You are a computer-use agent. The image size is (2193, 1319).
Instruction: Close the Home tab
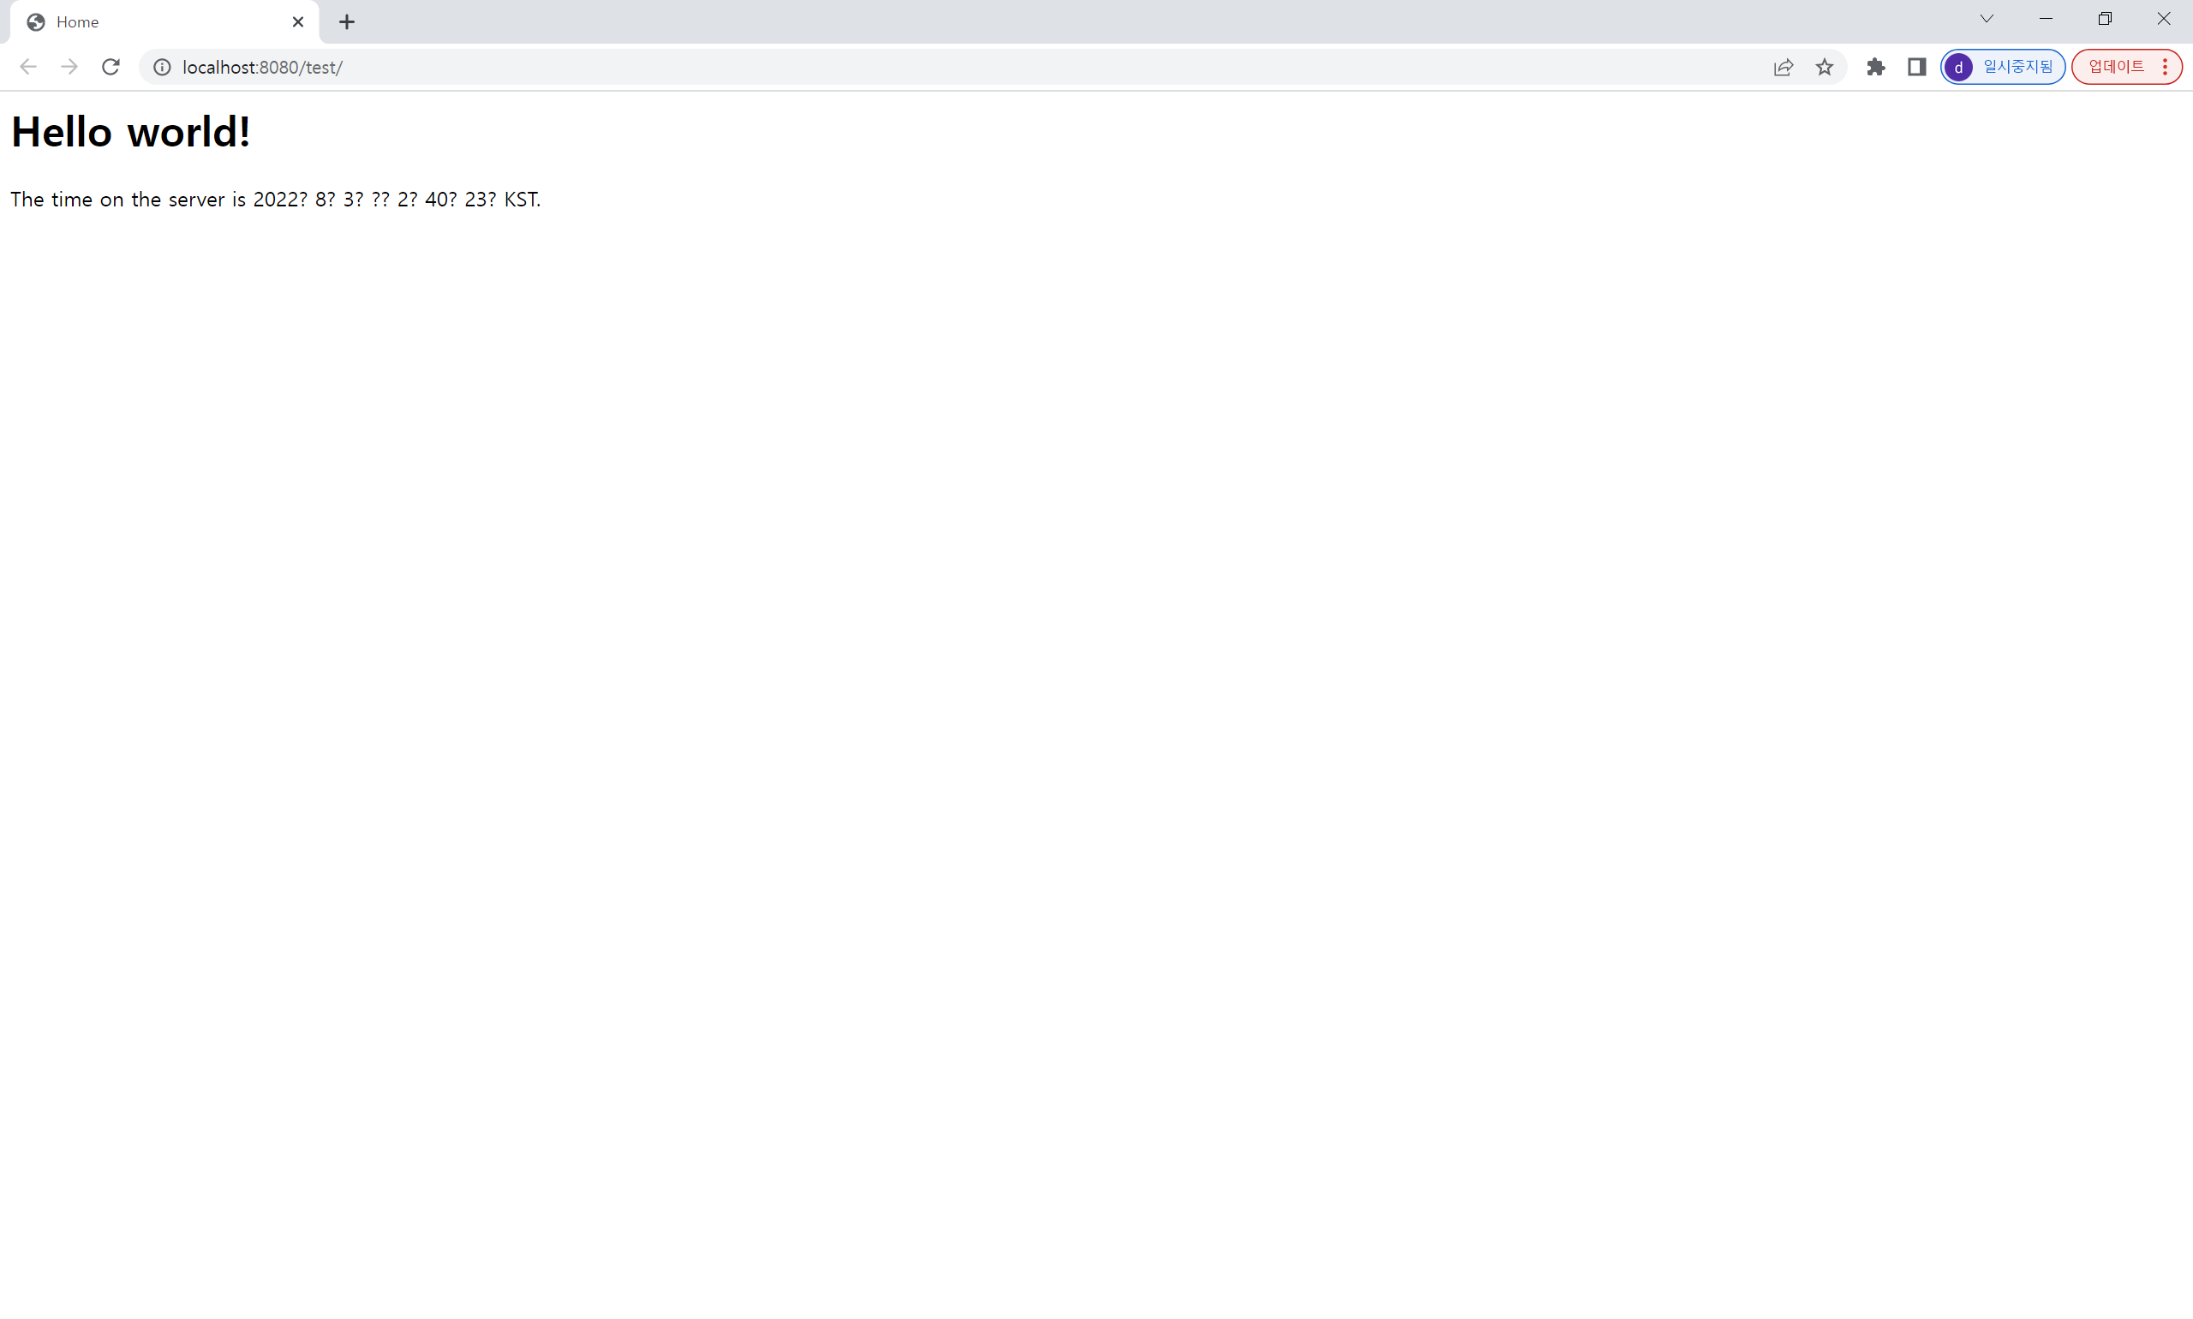coord(298,22)
